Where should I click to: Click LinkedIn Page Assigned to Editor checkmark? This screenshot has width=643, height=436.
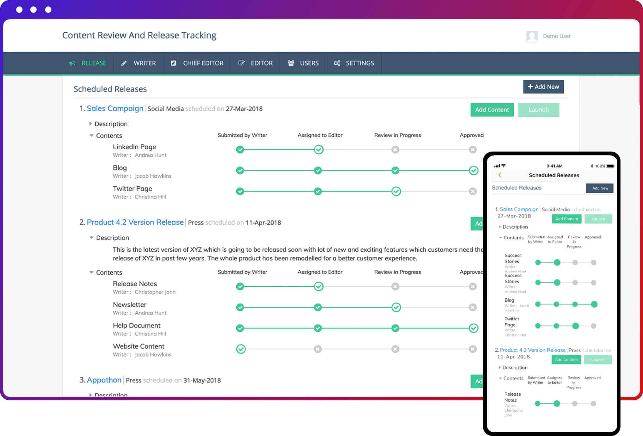318,150
